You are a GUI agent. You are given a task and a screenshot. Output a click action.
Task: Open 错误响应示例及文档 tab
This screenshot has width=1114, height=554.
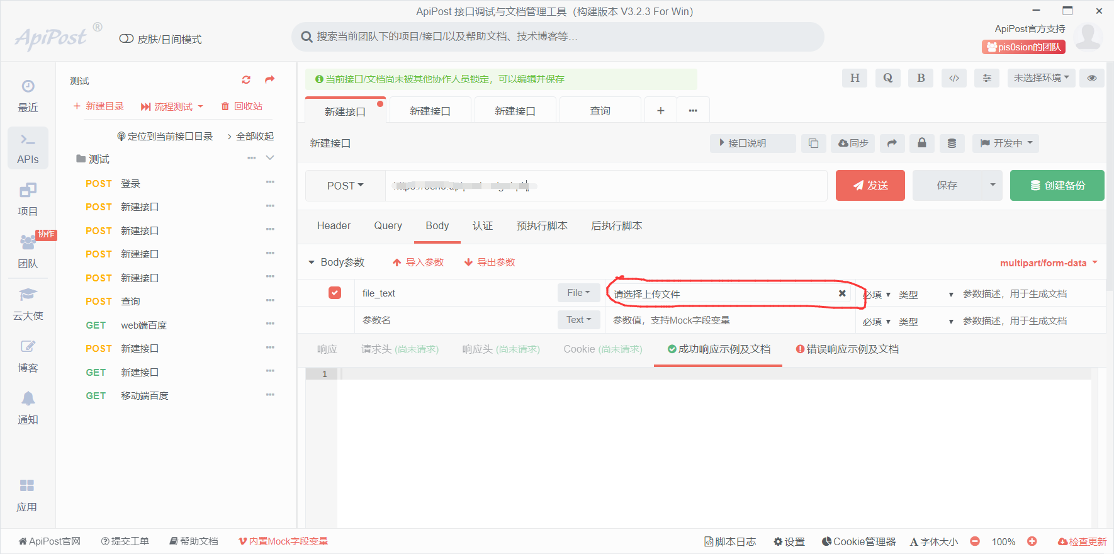coord(847,349)
